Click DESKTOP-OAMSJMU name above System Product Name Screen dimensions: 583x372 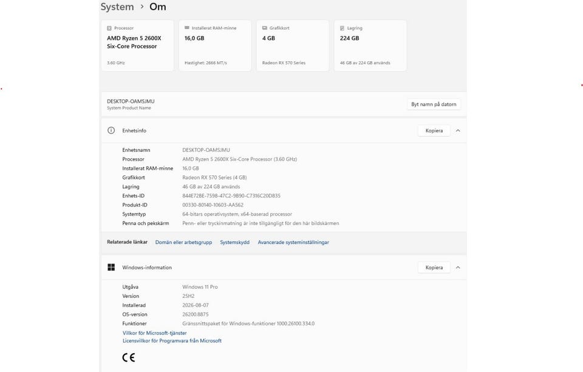click(131, 101)
